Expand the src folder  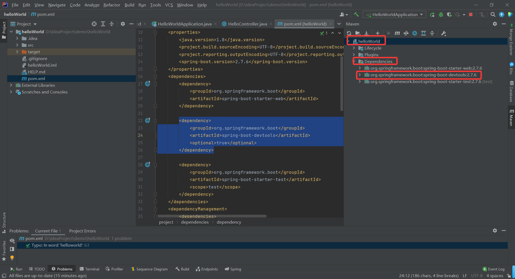[x=17, y=45]
